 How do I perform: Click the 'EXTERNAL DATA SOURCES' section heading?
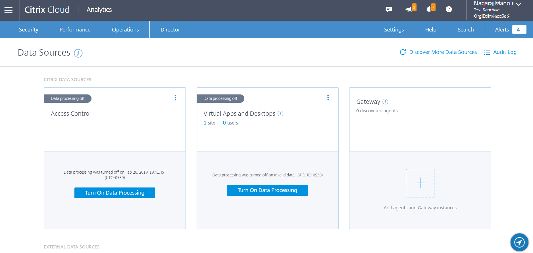72,247
